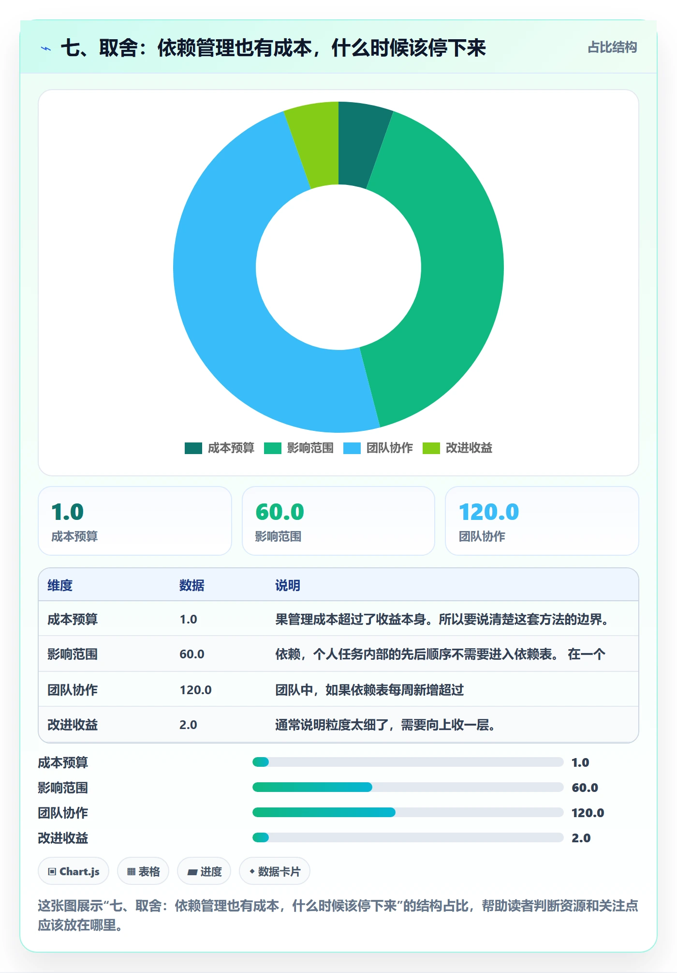
Task: Click the lime 改进收益 donut segment
Action: point(318,144)
